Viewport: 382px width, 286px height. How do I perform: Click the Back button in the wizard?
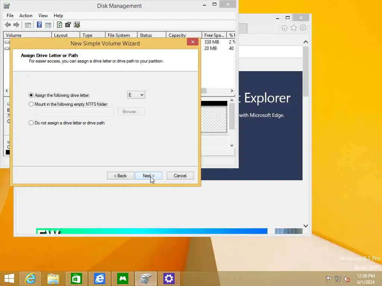[120, 176]
